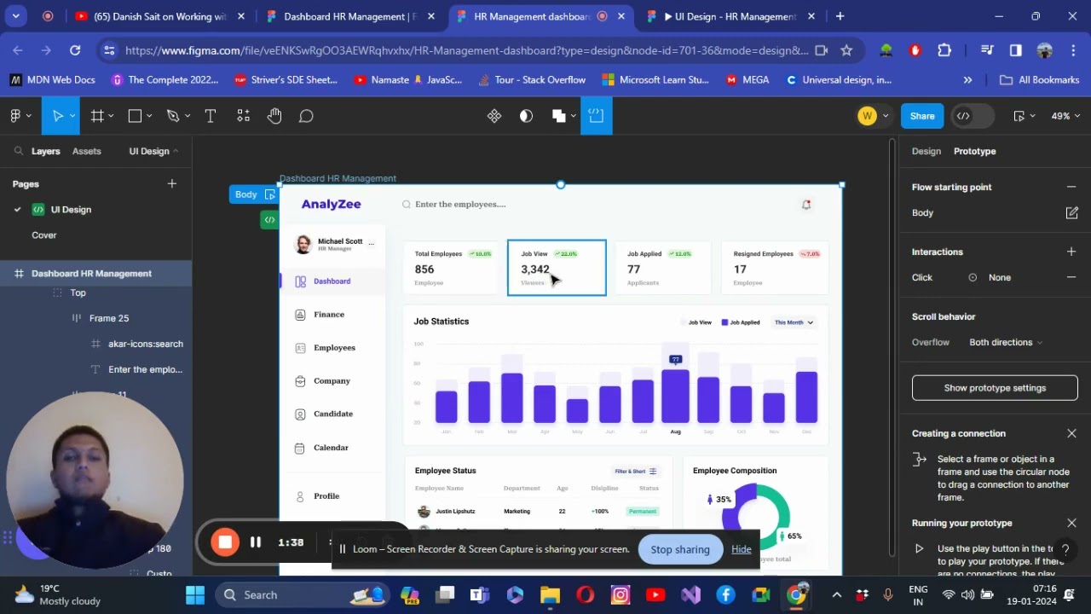Screen dimensions: 1091x614
Task: Open File Explorer from taskbar
Action: coord(550,594)
